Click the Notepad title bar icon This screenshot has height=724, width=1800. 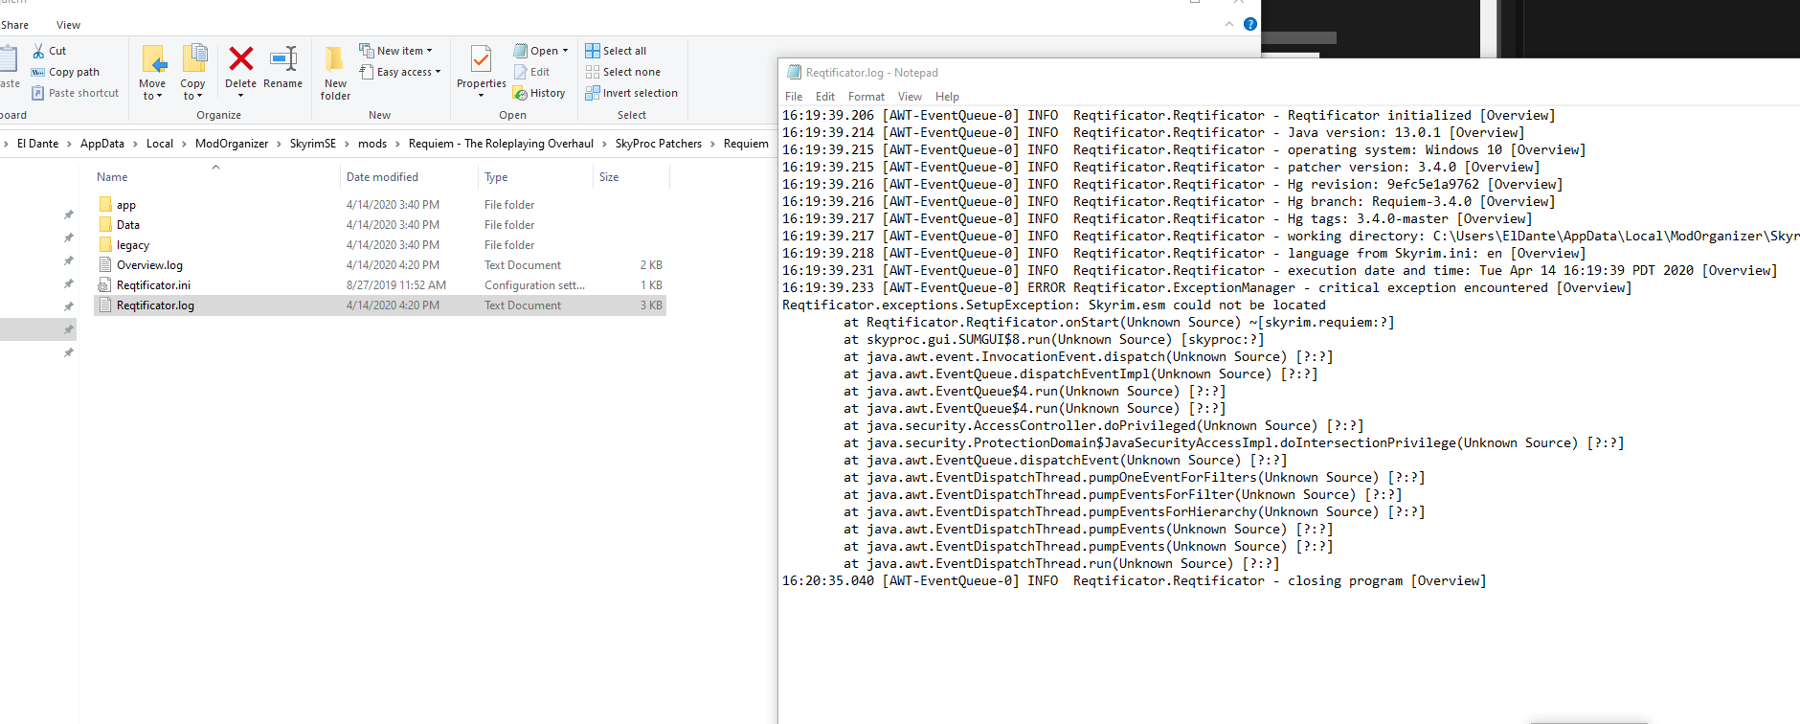coord(794,72)
